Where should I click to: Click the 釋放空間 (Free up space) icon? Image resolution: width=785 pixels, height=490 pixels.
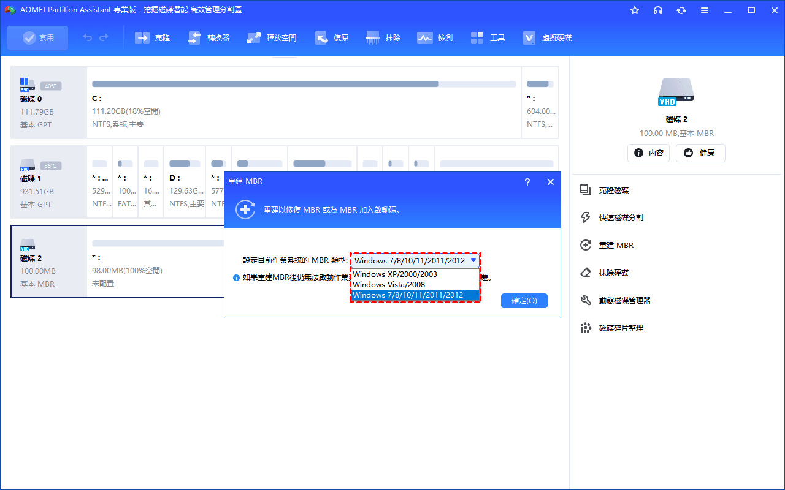(255, 38)
